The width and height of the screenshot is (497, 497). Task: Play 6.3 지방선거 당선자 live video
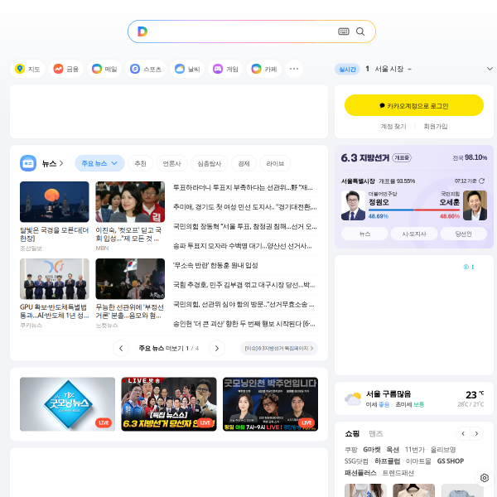click(169, 404)
